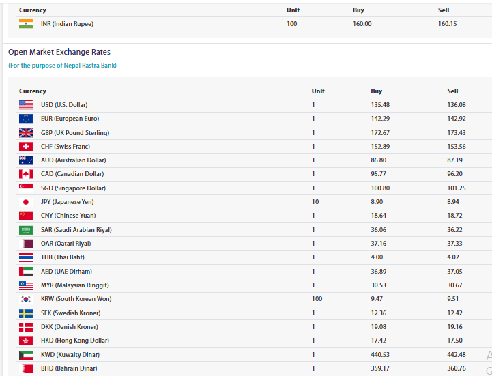Click the Open Market Currency column header
The height and width of the screenshot is (376, 492).
pyautogui.click(x=33, y=91)
